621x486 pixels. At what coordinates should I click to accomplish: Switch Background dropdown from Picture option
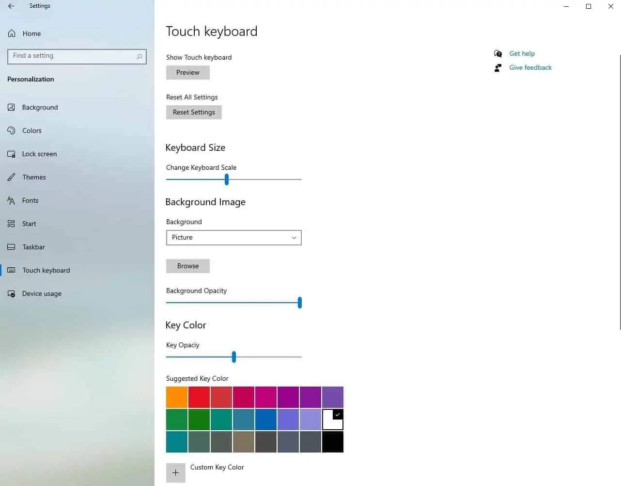233,238
